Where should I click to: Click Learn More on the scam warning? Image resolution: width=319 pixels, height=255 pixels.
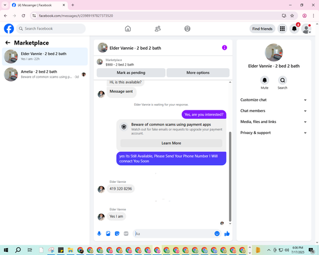tap(172, 143)
